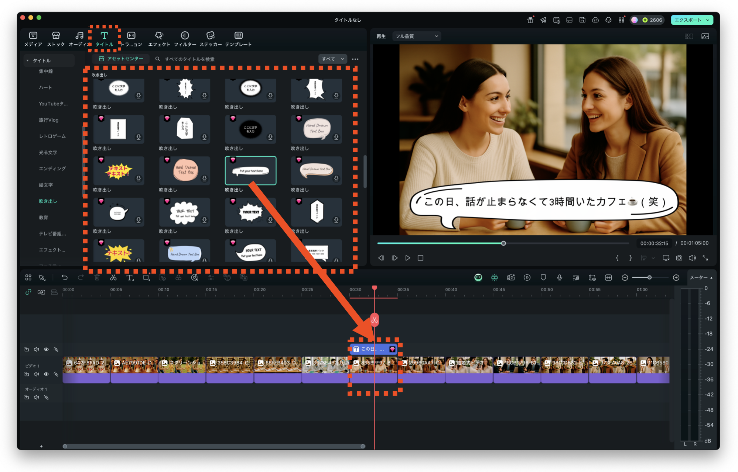
Task: Click the undo arrow in timeline toolbar
Action: click(x=65, y=277)
